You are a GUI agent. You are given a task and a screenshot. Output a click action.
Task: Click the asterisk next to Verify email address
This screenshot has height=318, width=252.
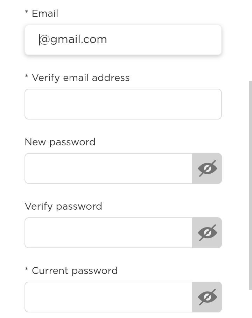(27, 76)
